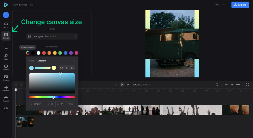Redo the last action
Screen dimensions: 253x138
click(x=223, y=5)
